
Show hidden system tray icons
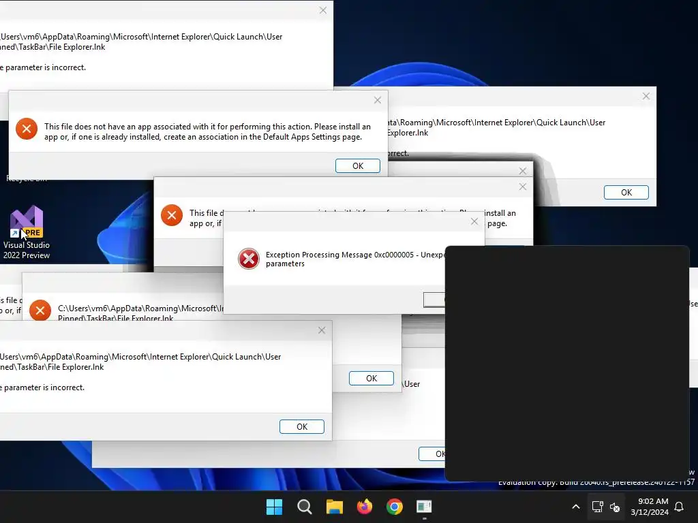coord(575,507)
